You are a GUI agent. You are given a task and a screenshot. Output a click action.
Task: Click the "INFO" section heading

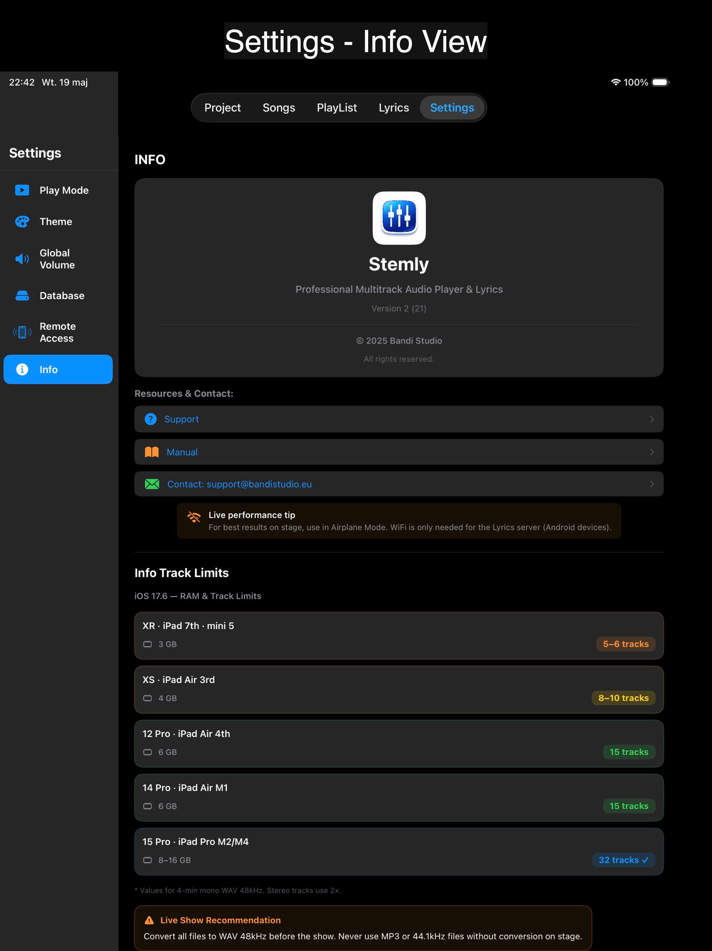click(150, 159)
